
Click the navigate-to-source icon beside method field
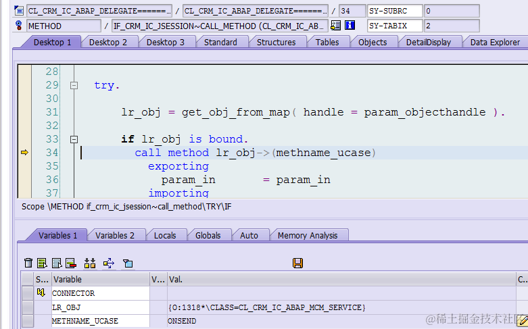(x=336, y=25)
